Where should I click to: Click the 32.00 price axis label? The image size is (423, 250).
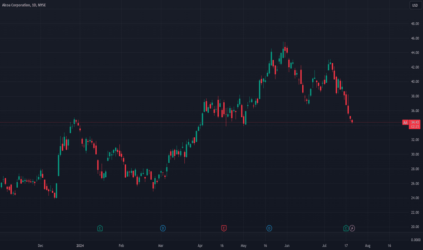point(415,140)
